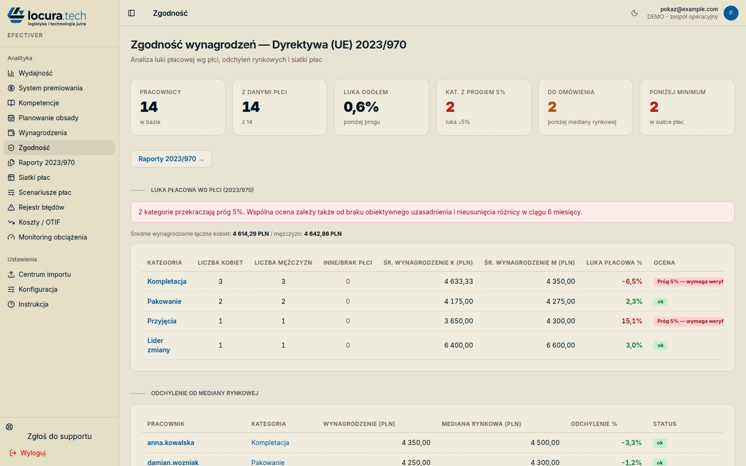The image size is (746, 466).
Task: Collapse the sidebar with panel toggle
Action: 131,13
